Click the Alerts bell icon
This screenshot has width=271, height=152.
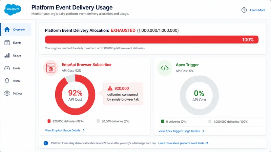point(7,81)
